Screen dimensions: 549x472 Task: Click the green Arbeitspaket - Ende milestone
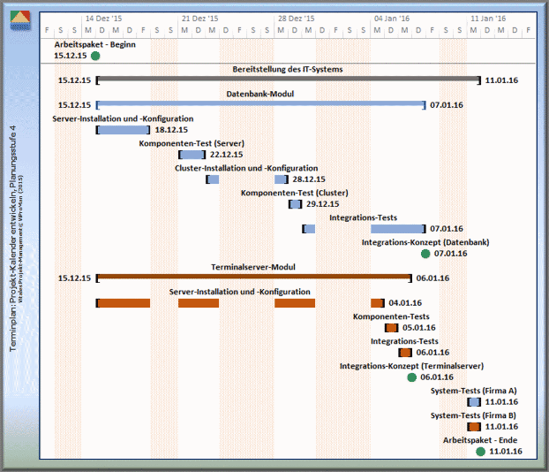480,452
